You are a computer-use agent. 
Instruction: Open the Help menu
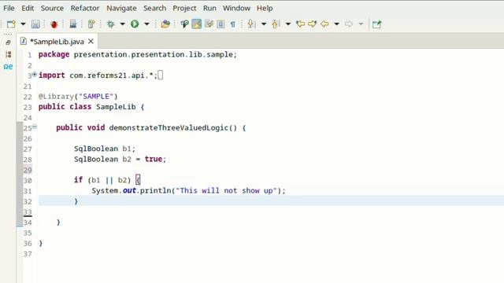click(x=265, y=8)
